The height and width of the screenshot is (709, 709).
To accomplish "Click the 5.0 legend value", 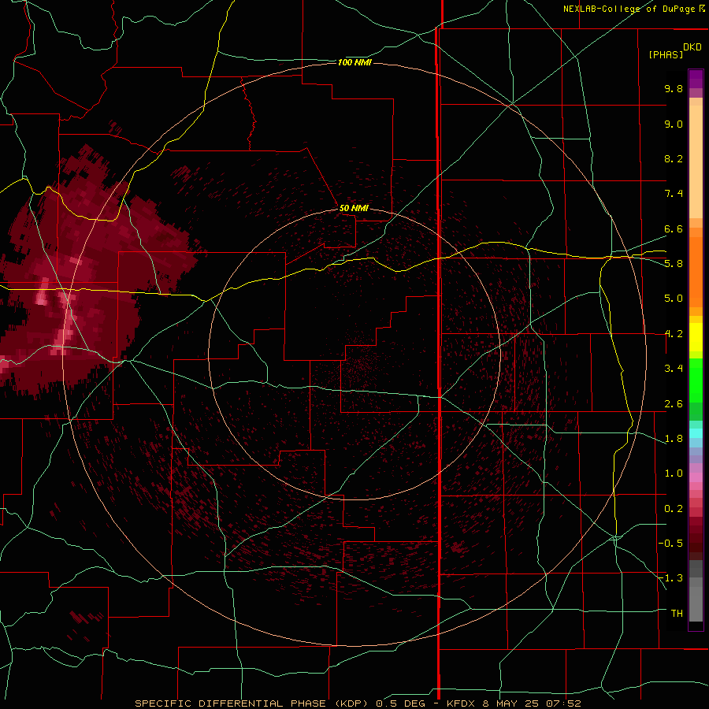I will [x=674, y=299].
